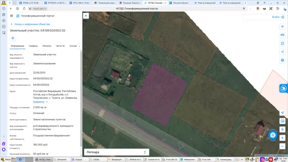Expand the Легенда dropdown
Screen dimensions: 288x162
point(117,152)
